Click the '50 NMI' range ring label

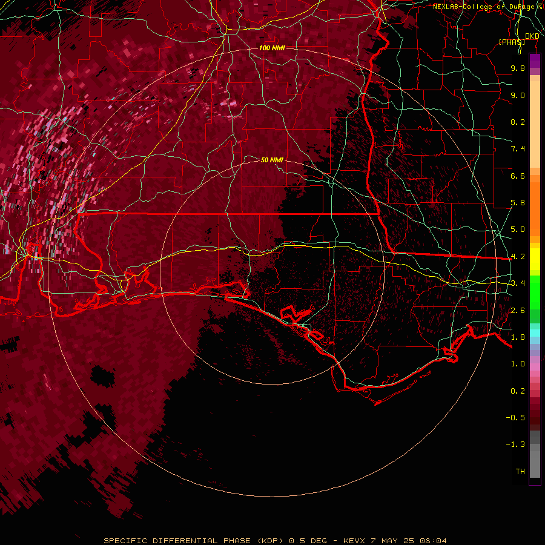click(x=272, y=160)
